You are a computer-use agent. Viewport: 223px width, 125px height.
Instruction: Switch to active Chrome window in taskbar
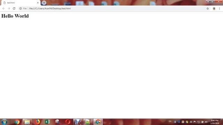[98, 122]
